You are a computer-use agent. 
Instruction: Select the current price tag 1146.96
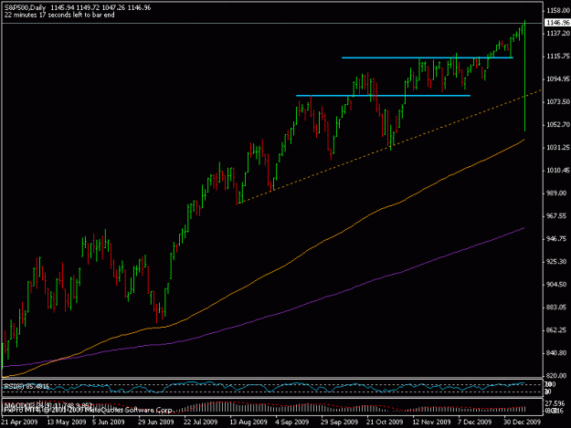(557, 23)
